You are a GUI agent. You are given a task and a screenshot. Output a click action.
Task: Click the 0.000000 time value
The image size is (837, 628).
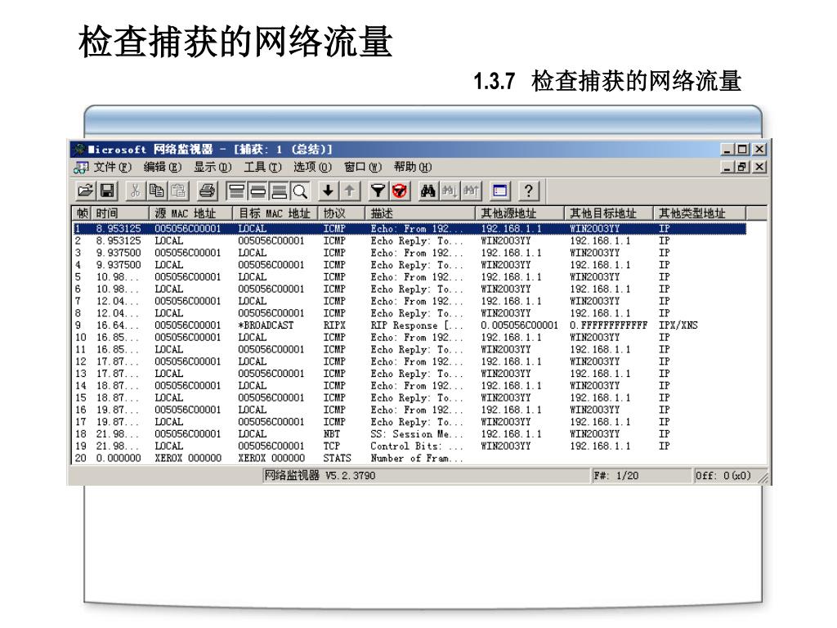tap(119, 458)
